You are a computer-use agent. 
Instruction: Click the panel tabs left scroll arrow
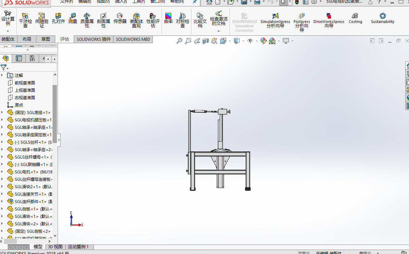point(48,59)
